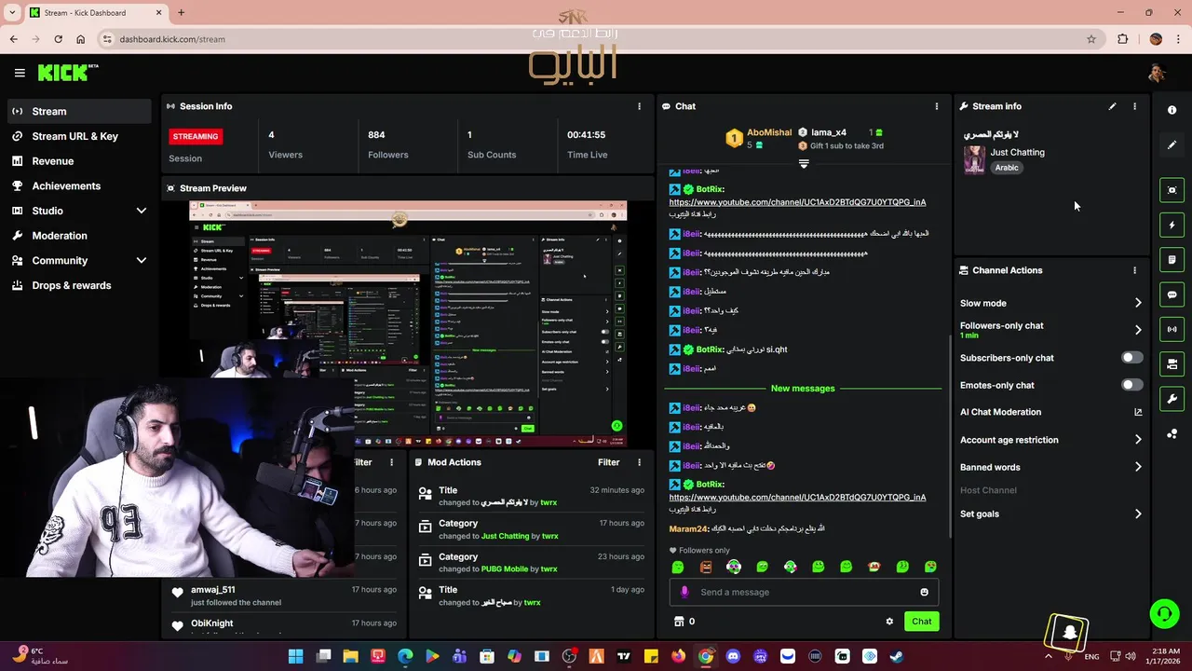Toggle the document widget icon in right toolbar
1192x671 pixels.
pyautogui.click(x=1172, y=260)
